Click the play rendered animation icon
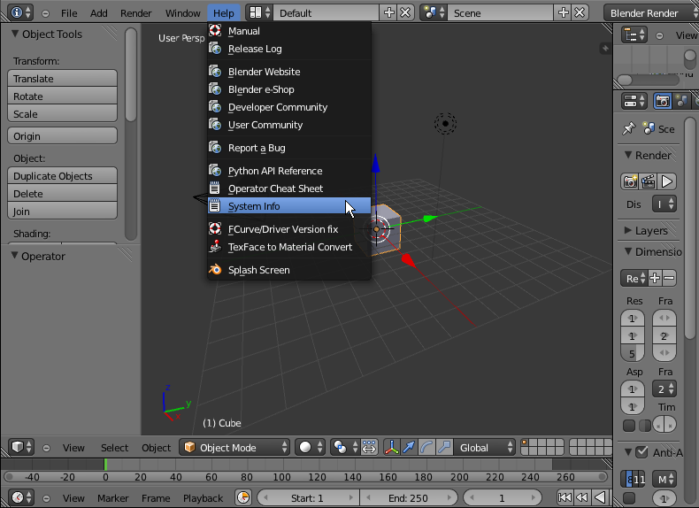 (x=667, y=181)
